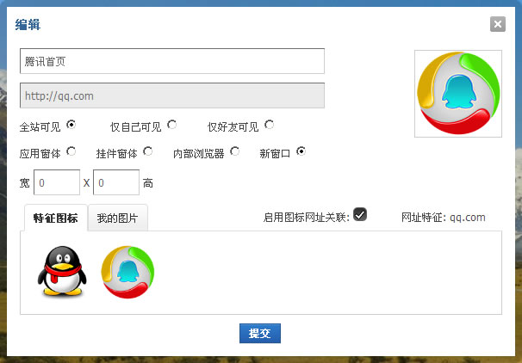Switch to 特征图标 tab
522x363 pixels.
pos(56,218)
